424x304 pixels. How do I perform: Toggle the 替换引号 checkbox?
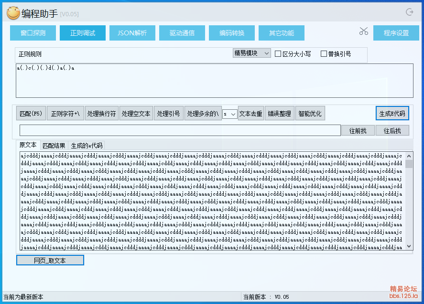click(324, 54)
